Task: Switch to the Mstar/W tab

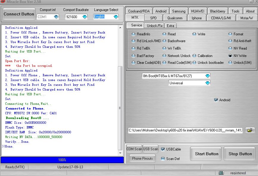Action: [x=247, y=18]
